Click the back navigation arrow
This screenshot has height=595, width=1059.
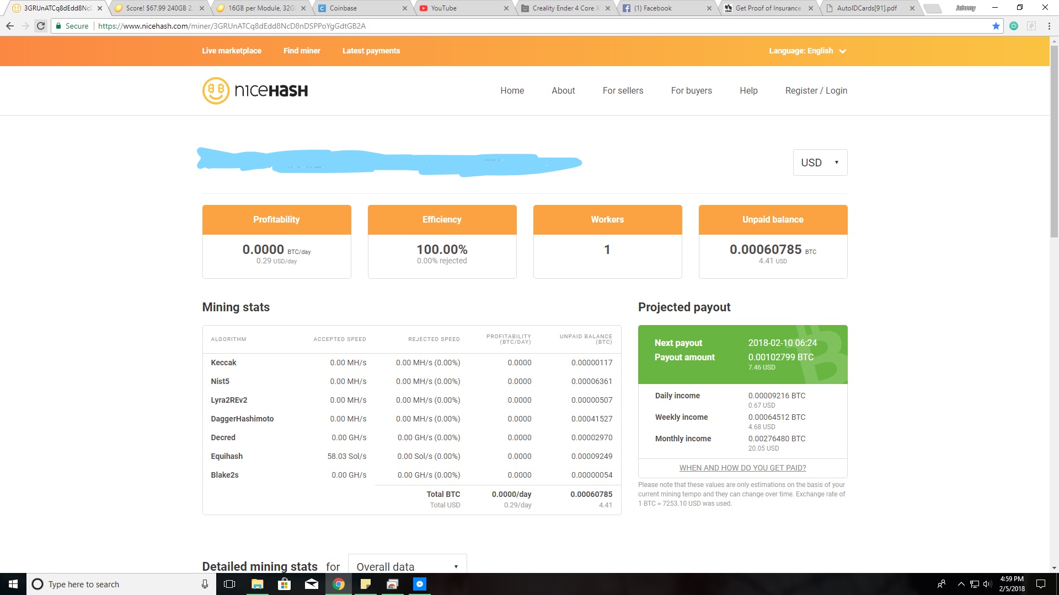tap(10, 26)
